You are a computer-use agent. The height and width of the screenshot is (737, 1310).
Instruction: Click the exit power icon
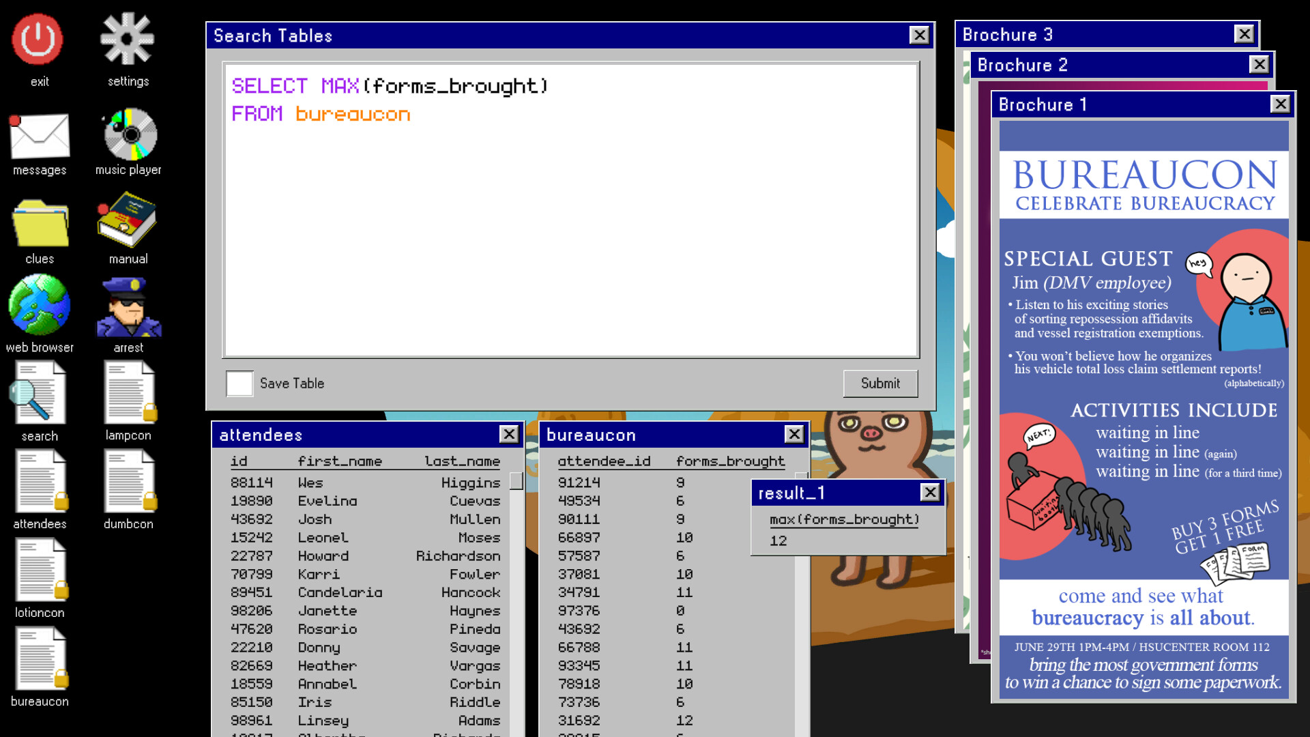(x=39, y=38)
